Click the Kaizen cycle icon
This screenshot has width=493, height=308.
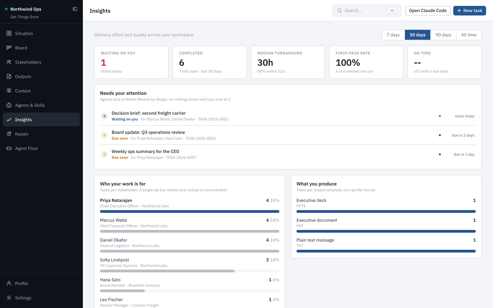point(9,134)
